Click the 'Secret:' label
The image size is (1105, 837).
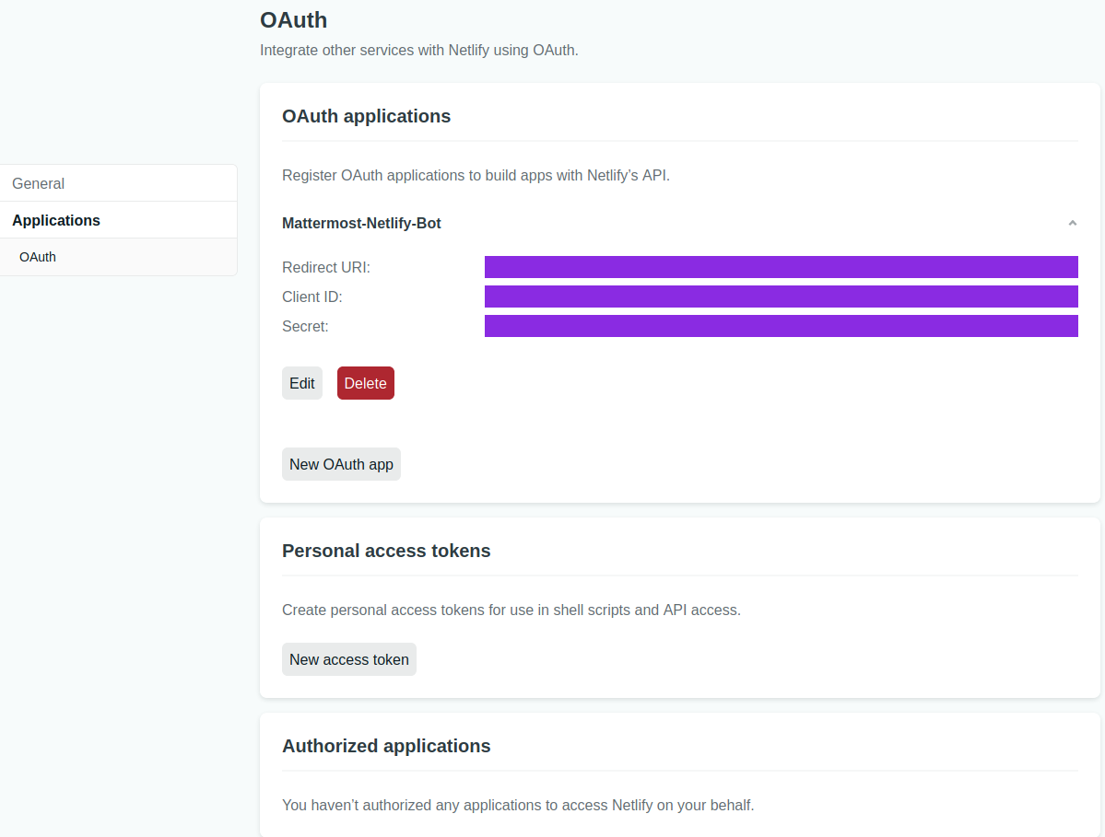pyautogui.click(x=305, y=327)
